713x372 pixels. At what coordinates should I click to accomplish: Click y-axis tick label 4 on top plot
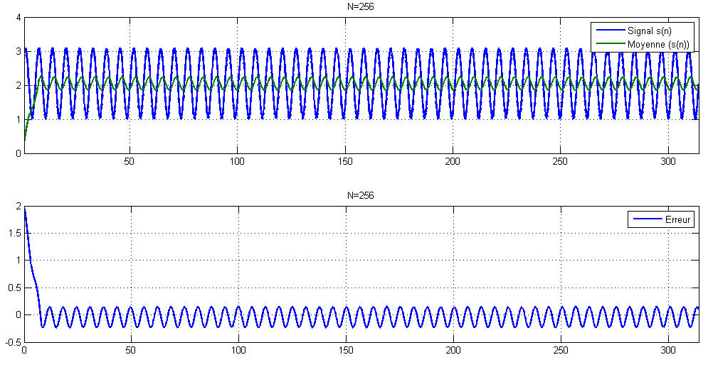[x=18, y=16]
